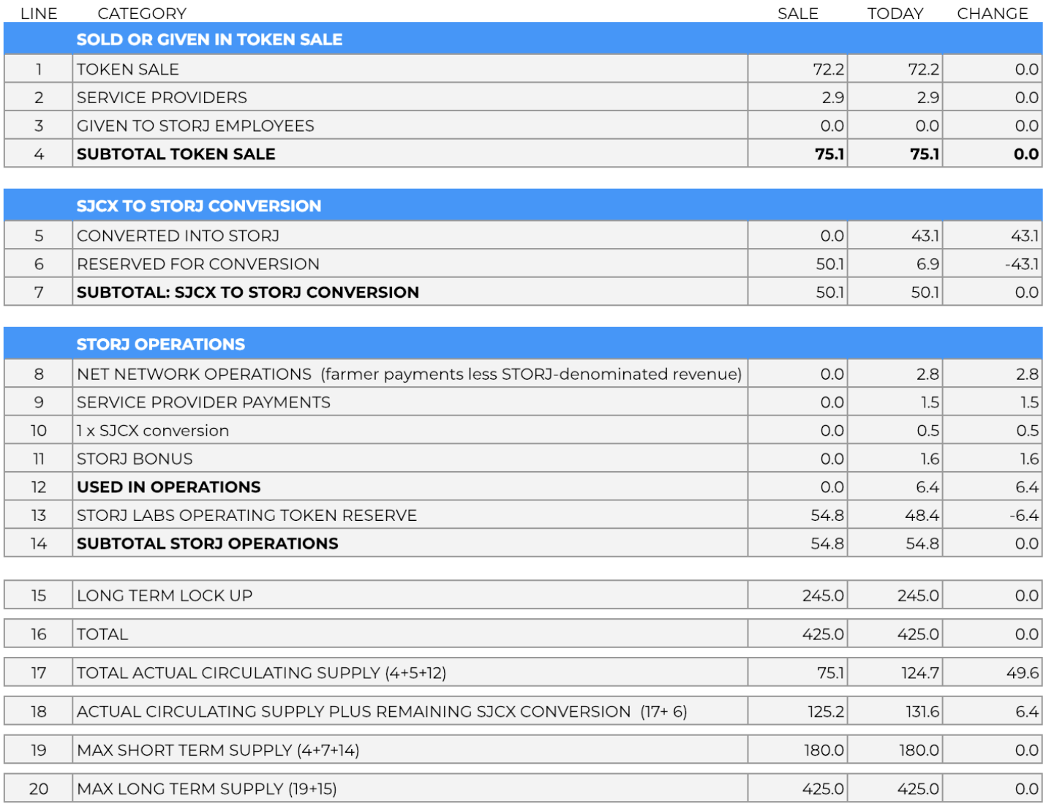The width and height of the screenshot is (1046, 812).
Task: Click TODAY value 6.4 for USED IN OPERATIONS
Action: point(928,487)
